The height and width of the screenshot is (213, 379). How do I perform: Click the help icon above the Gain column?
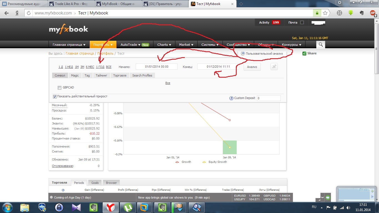tap(63, 190)
